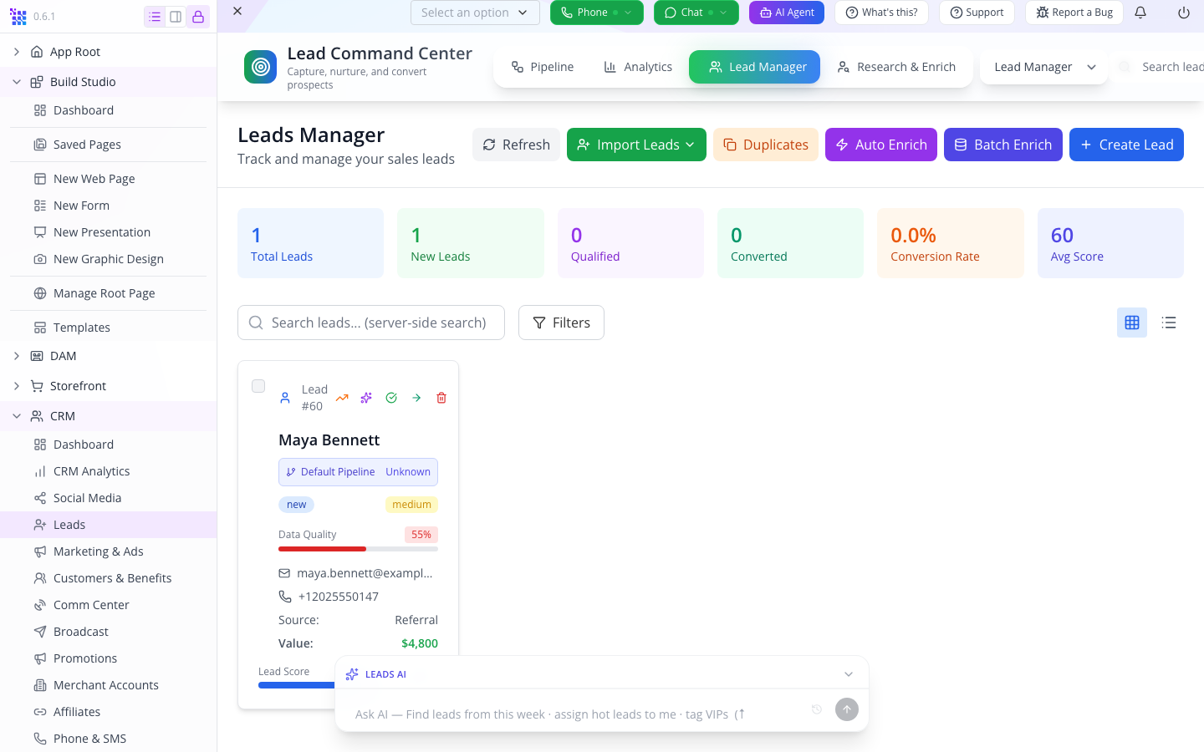Collapse the CRM section
Screen dimensions: 1204x752
click(x=17, y=416)
